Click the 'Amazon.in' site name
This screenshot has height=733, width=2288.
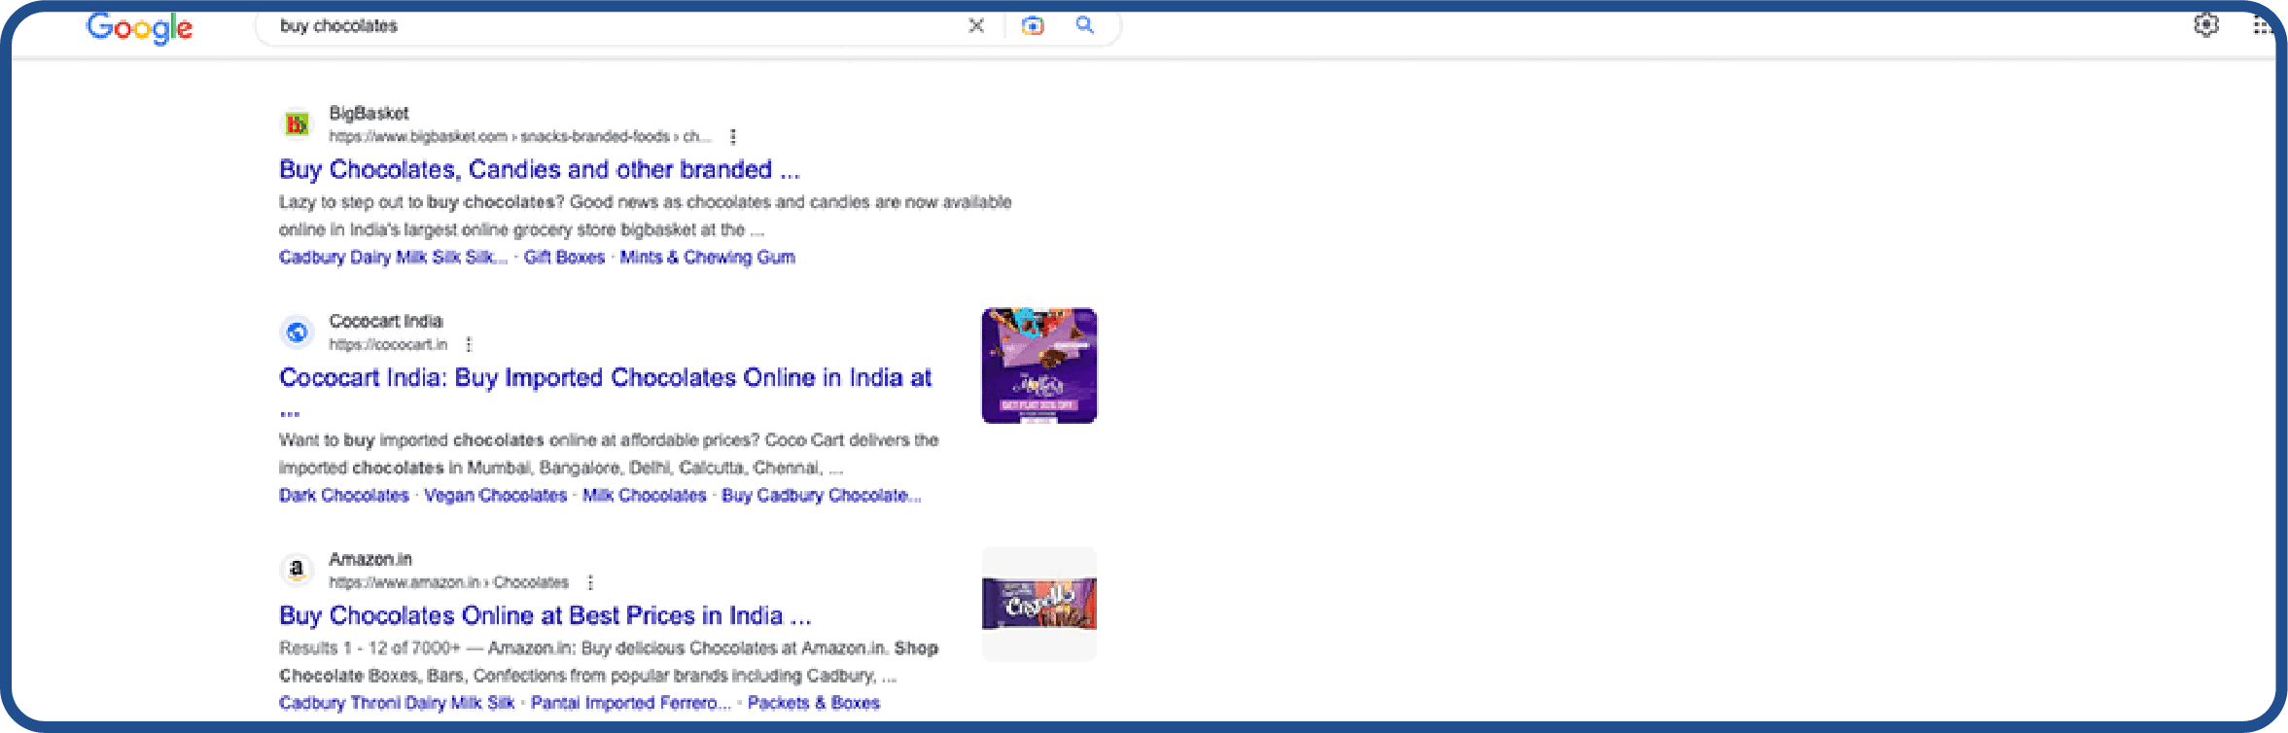(370, 559)
